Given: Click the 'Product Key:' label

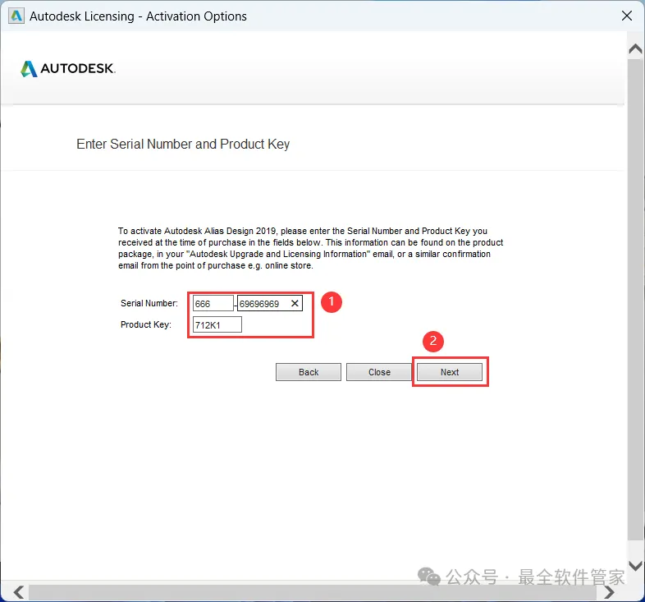Looking at the screenshot, I should (x=146, y=324).
